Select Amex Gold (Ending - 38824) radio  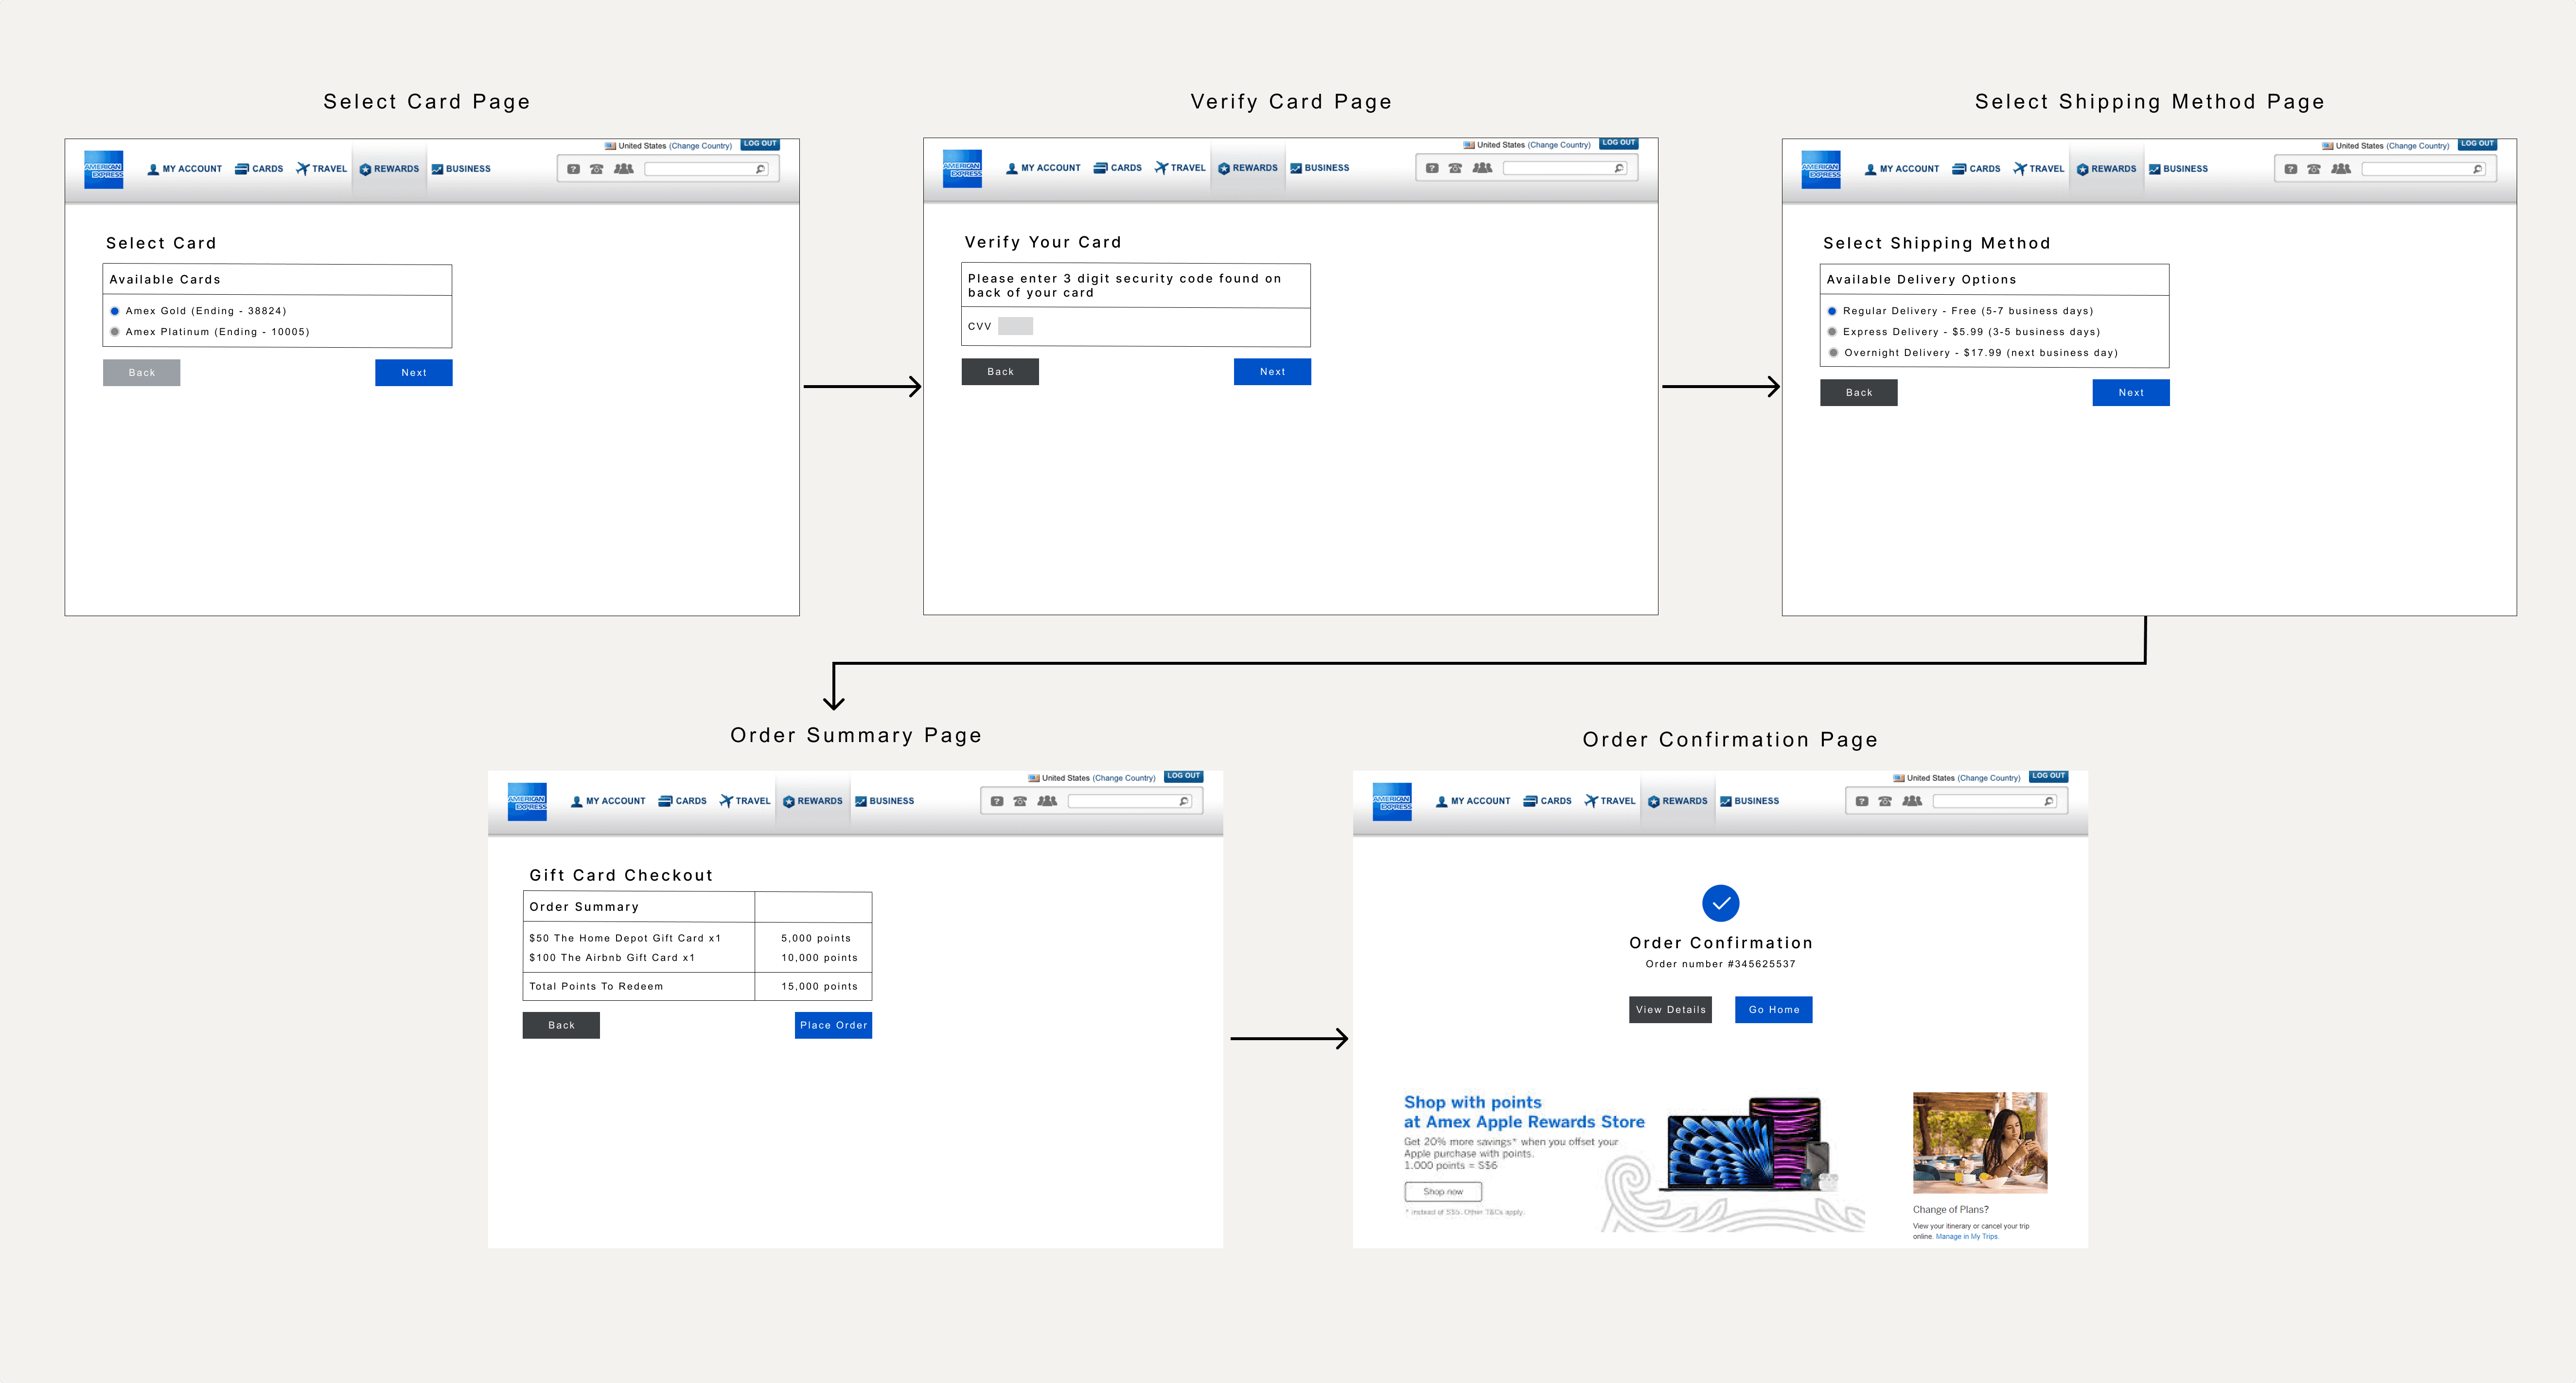(115, 311)
